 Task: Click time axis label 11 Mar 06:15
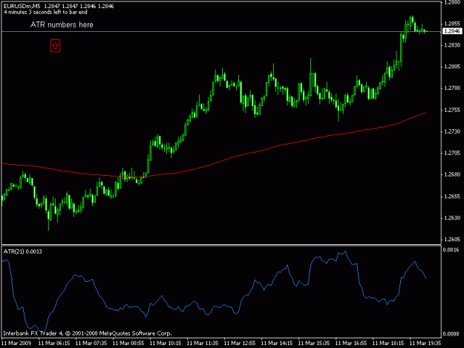pyautogui.click(x=54, y=344)
